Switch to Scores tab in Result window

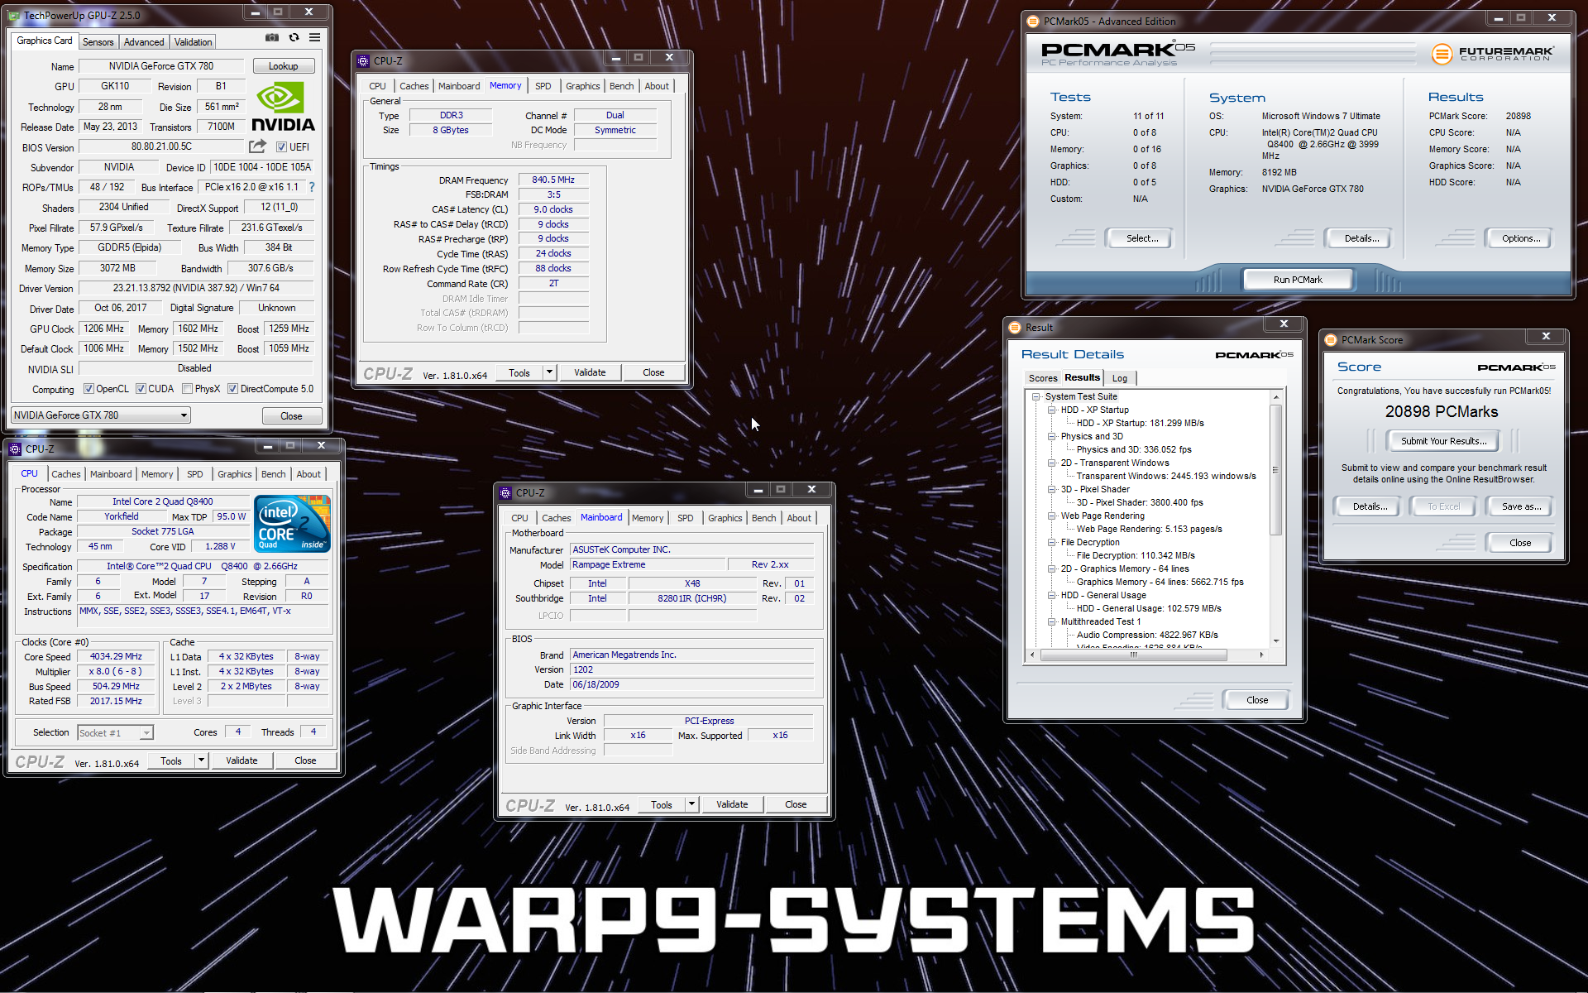point(1043,378)
